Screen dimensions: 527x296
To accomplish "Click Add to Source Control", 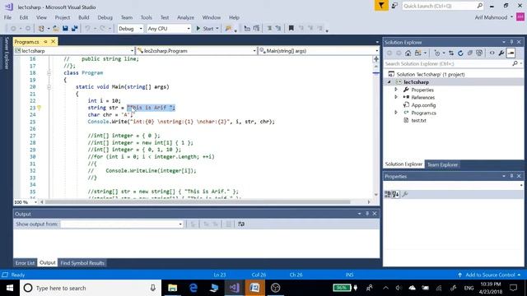I will tap(489, 275).
